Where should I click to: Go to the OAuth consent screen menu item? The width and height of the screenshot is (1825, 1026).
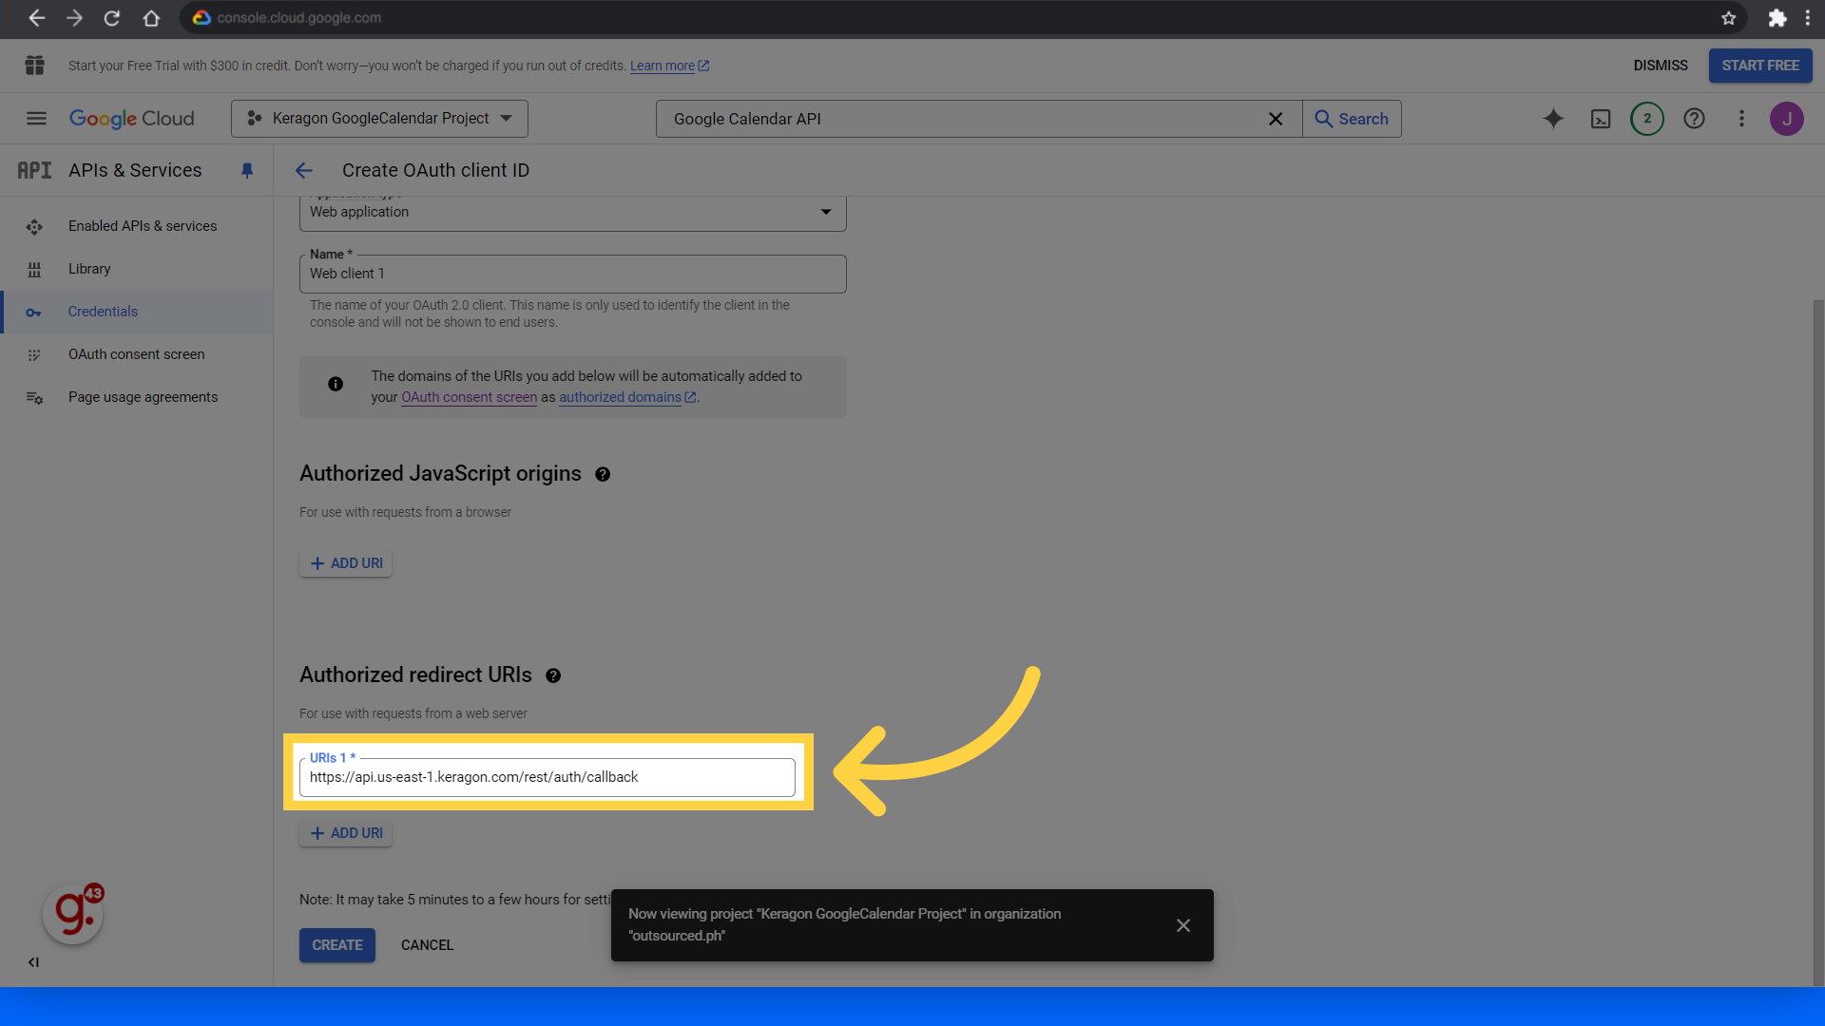(136, 354)
